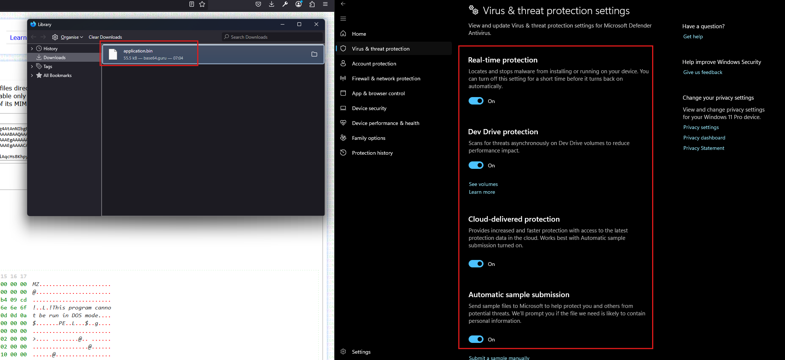Screen dimensions: 785x360
Task: Turn off Dev Drive protection toggle
Action: point(476,165)
